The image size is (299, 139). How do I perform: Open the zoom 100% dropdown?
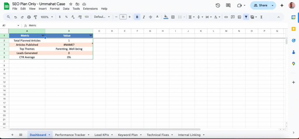(46, 17)
